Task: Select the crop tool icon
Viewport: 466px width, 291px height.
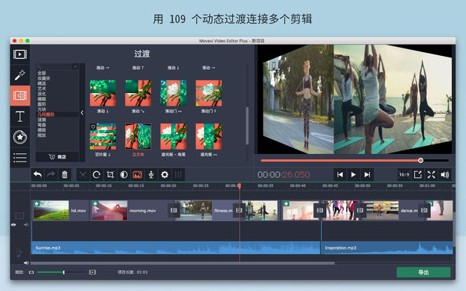Action: 110,175
